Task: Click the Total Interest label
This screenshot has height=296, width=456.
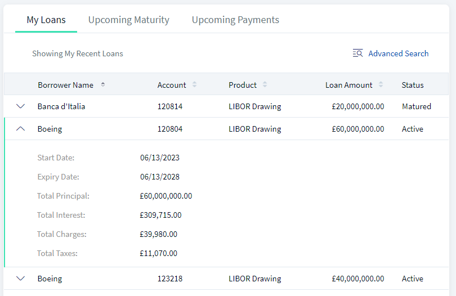Action: [61, 215]
